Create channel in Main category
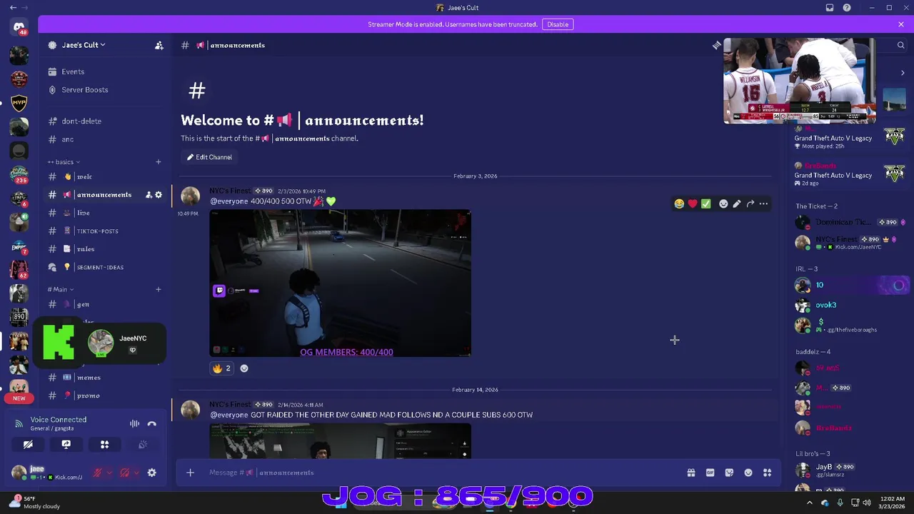The image size is (914, 514). pos(159,289)
